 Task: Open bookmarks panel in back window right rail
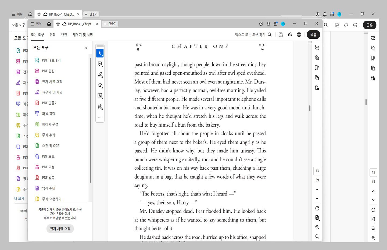tap(373, 58)
